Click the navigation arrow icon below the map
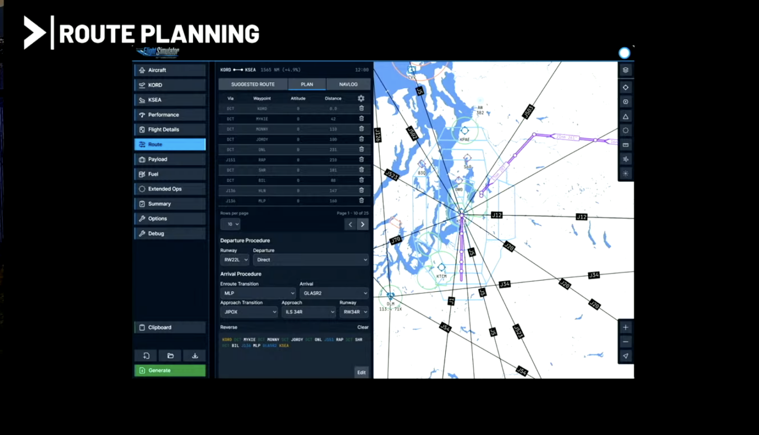Viewport: 759px width, 435px height. point(625,356)
